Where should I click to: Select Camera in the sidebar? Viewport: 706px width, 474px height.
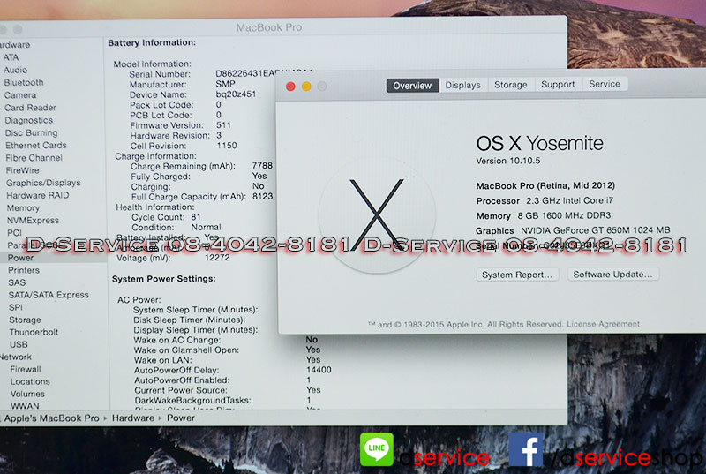(x=20, y=95)
